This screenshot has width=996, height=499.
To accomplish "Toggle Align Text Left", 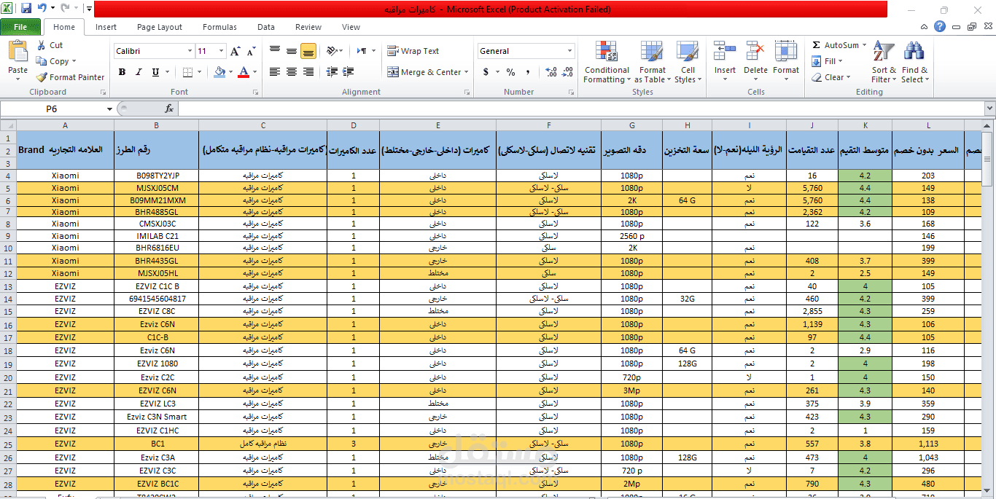I will 275,72.
